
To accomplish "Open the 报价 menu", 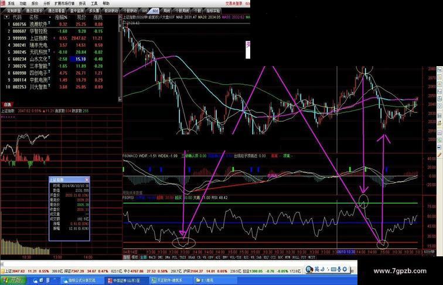I will click(35, 4).
